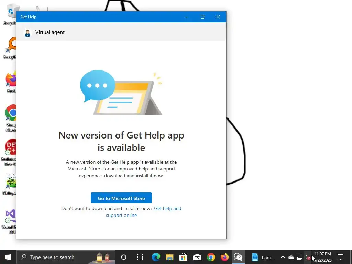Screen dimensions: 352x264
Task: Click the OneDrive cloud tray icon
Action: (291, 257)
